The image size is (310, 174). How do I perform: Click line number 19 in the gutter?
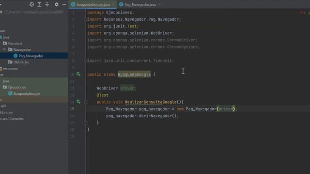(x=72, y=136)
